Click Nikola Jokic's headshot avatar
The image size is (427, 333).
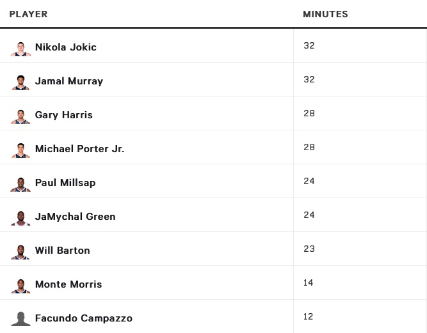coord(20,48)
